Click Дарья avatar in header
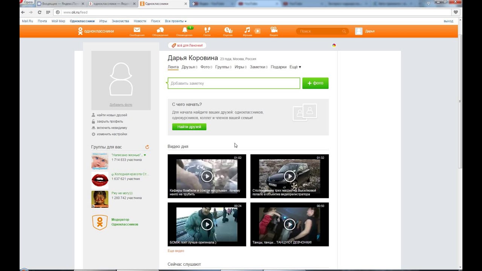The width and height of the screenshot is (482, 271). [358, 31]
